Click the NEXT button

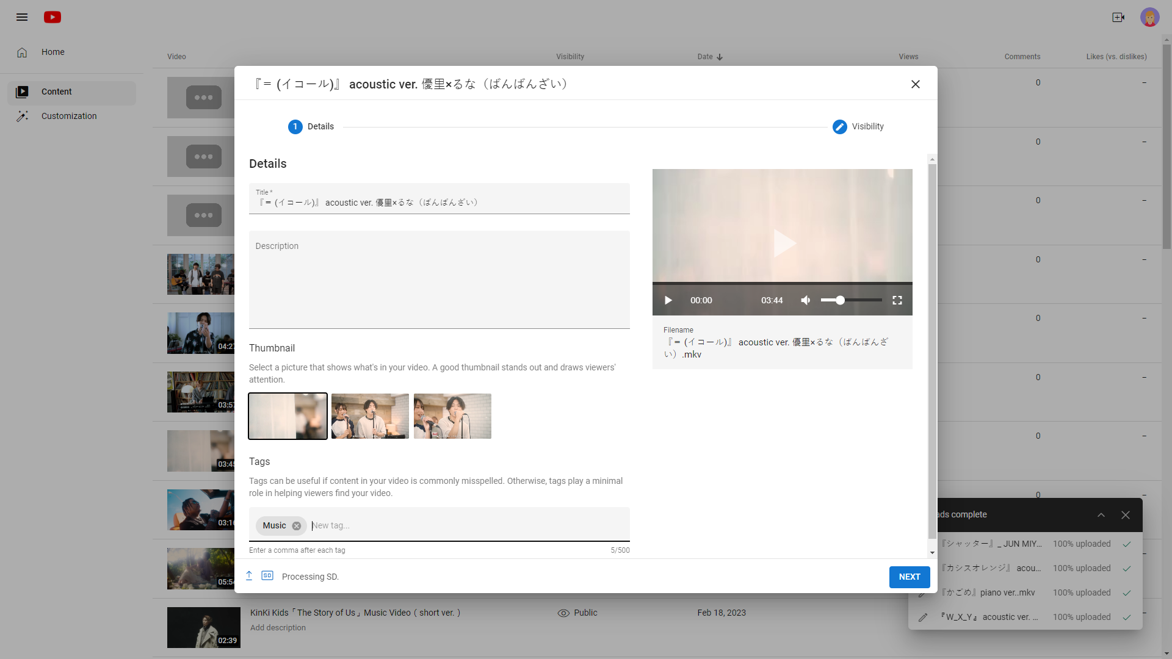(x=909, y=577)
